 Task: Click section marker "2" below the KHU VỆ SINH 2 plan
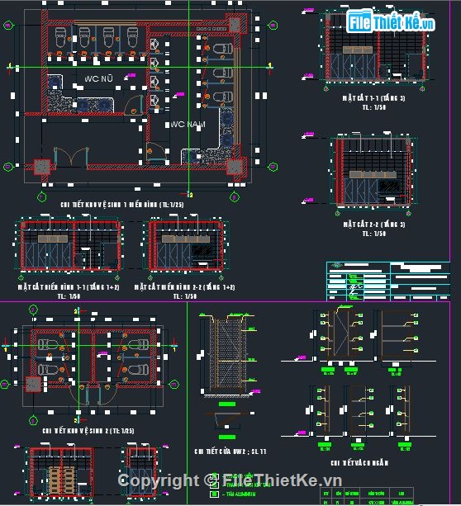click(x=76, y=420)
